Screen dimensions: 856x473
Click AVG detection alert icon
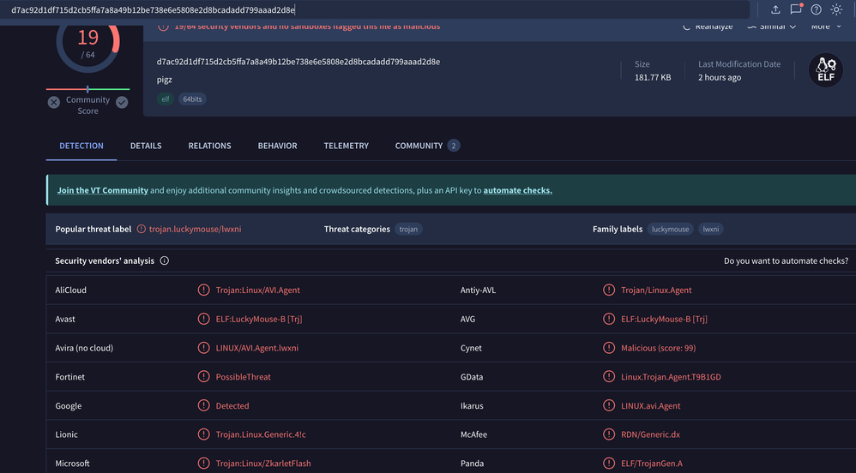(609, 319)
